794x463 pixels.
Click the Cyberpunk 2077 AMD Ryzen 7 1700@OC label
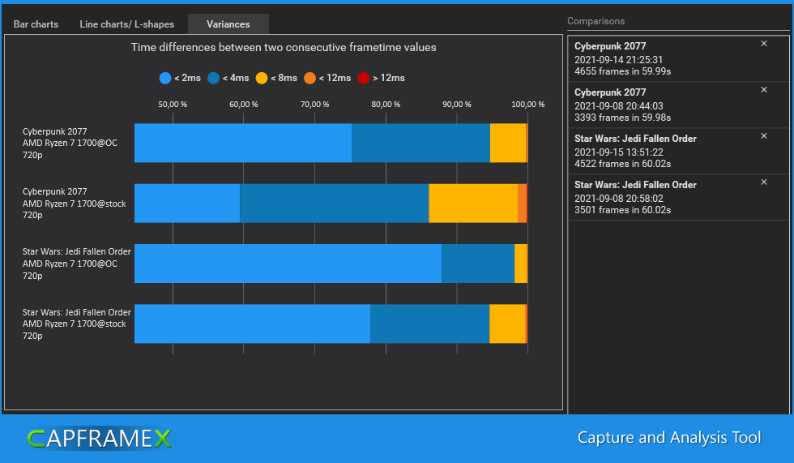[70, 143]
